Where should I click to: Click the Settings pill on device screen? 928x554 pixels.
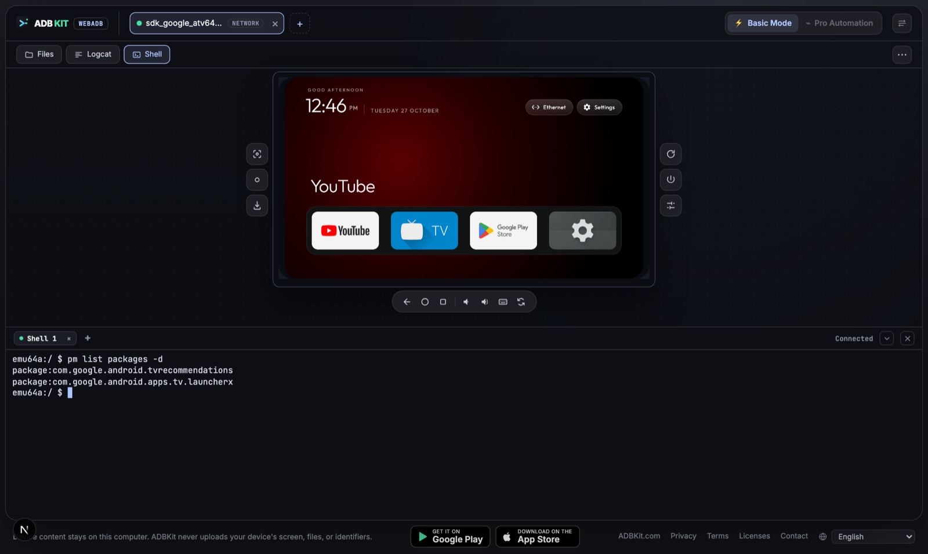click(599, 107)
